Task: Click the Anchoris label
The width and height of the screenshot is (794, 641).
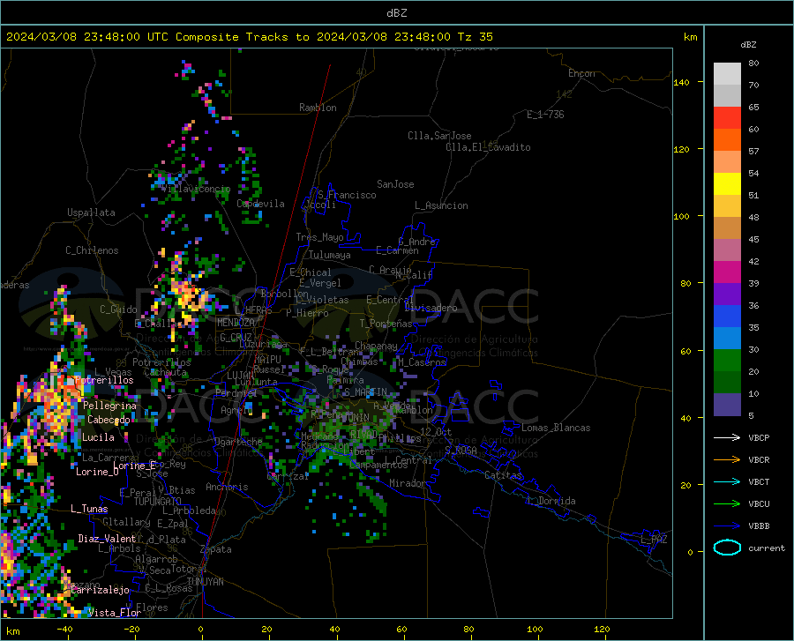Action: point(227,487)
